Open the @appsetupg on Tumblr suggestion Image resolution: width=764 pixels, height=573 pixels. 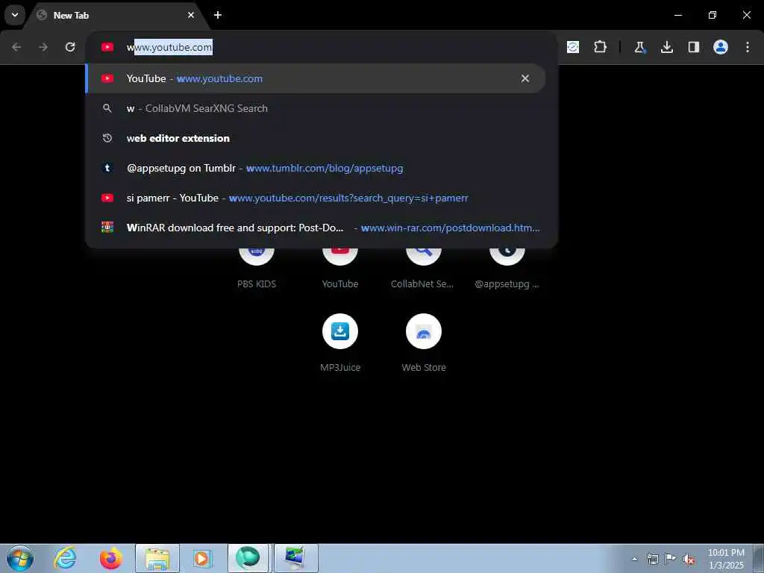pyautogui.click(x=316, y=168)
